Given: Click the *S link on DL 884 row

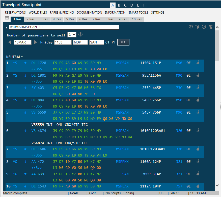Looking at the screenshot, I should click(15, 100).
